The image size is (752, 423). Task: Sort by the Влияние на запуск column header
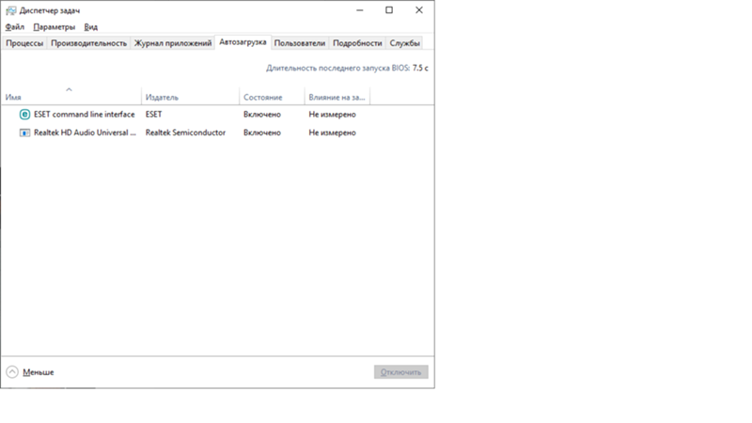tap(337, 96)
